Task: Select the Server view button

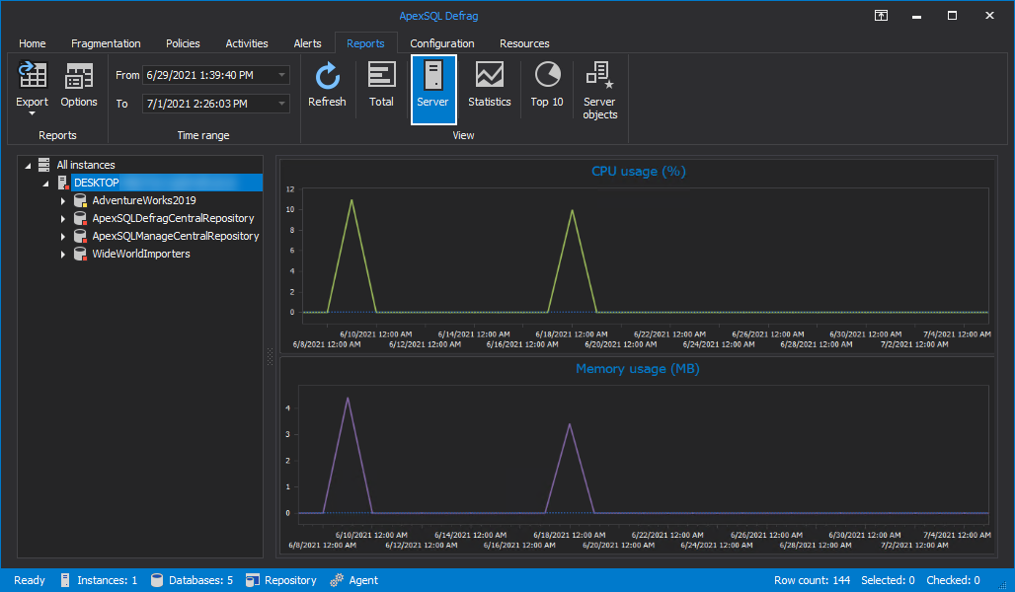Action: click(x=433, y=89)
